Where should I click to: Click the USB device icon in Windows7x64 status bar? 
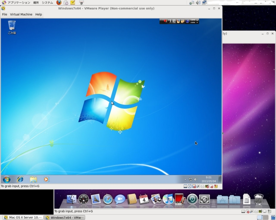point(211,186)
